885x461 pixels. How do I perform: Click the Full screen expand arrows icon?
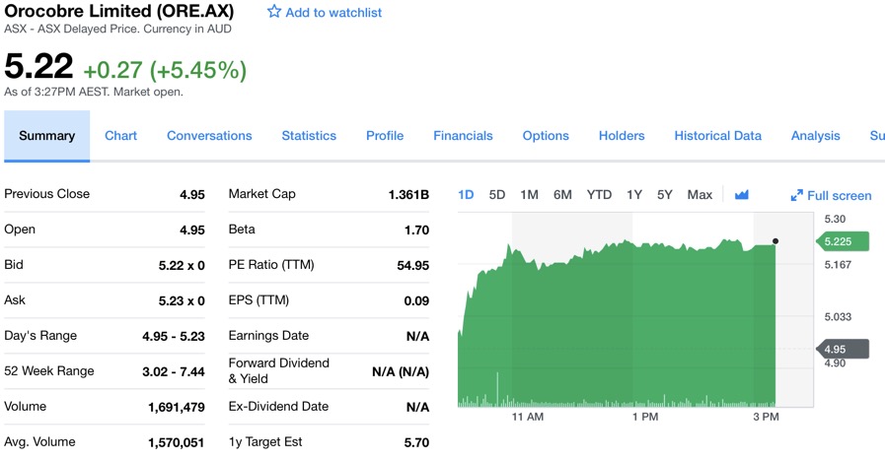click(797, 196)
